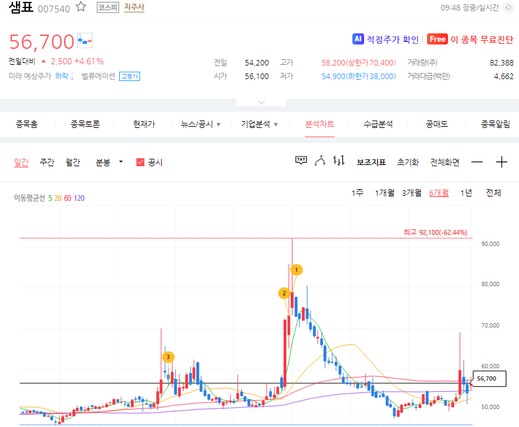The width and height of the screenshot is (519, 427).
Task: Open the 공매도 tab
Action: click(x=436, y=124)
